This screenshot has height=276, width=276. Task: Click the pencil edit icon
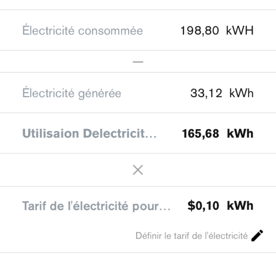pyautogui.click(x=258, y=236)
